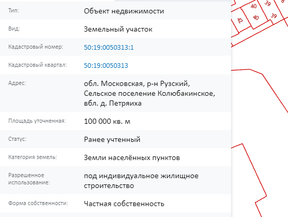Click the label "Площадь уточненная:"

(37, 121)
